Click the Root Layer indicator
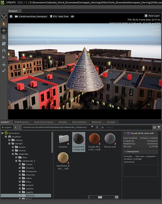This screenshot has height=204, width=162. [152, 16]
